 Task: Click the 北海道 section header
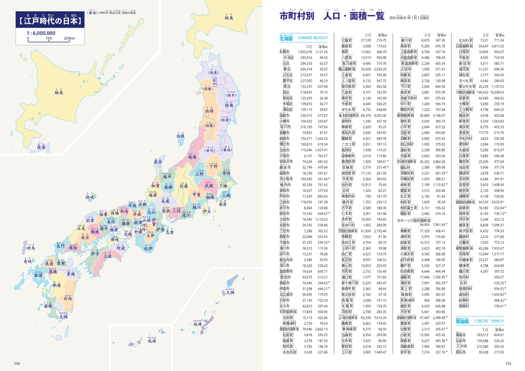click(286, 38)
